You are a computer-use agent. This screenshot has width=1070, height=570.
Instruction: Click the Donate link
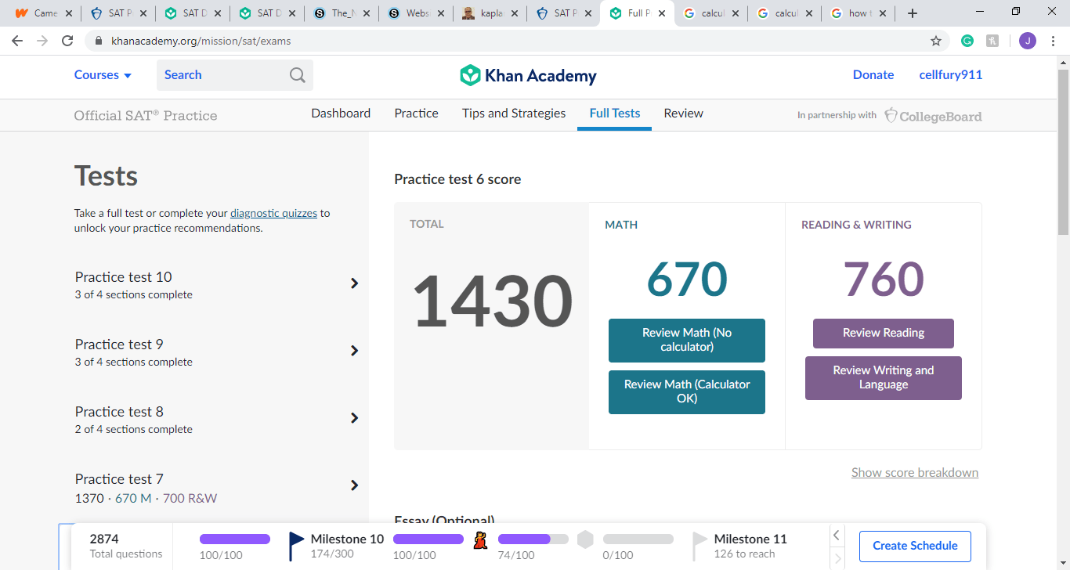click(x=873, y=75)
